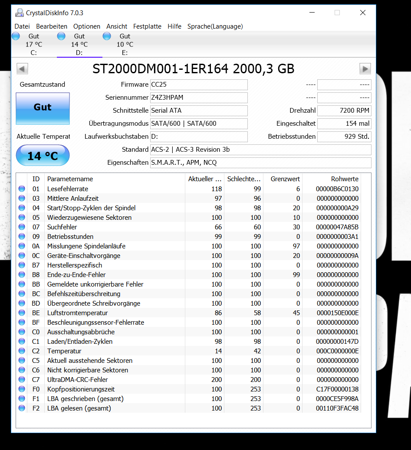Click the Gut health status button
The height and width of the screenshot is (450, 411).
coord(43,108)
